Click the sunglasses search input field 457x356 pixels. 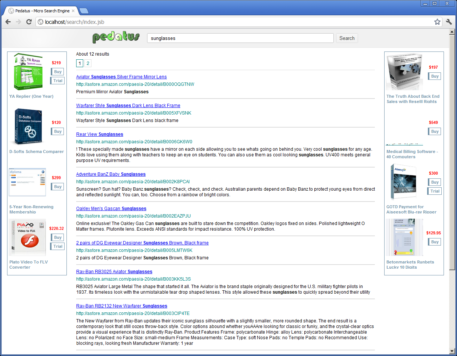(240, 38)
